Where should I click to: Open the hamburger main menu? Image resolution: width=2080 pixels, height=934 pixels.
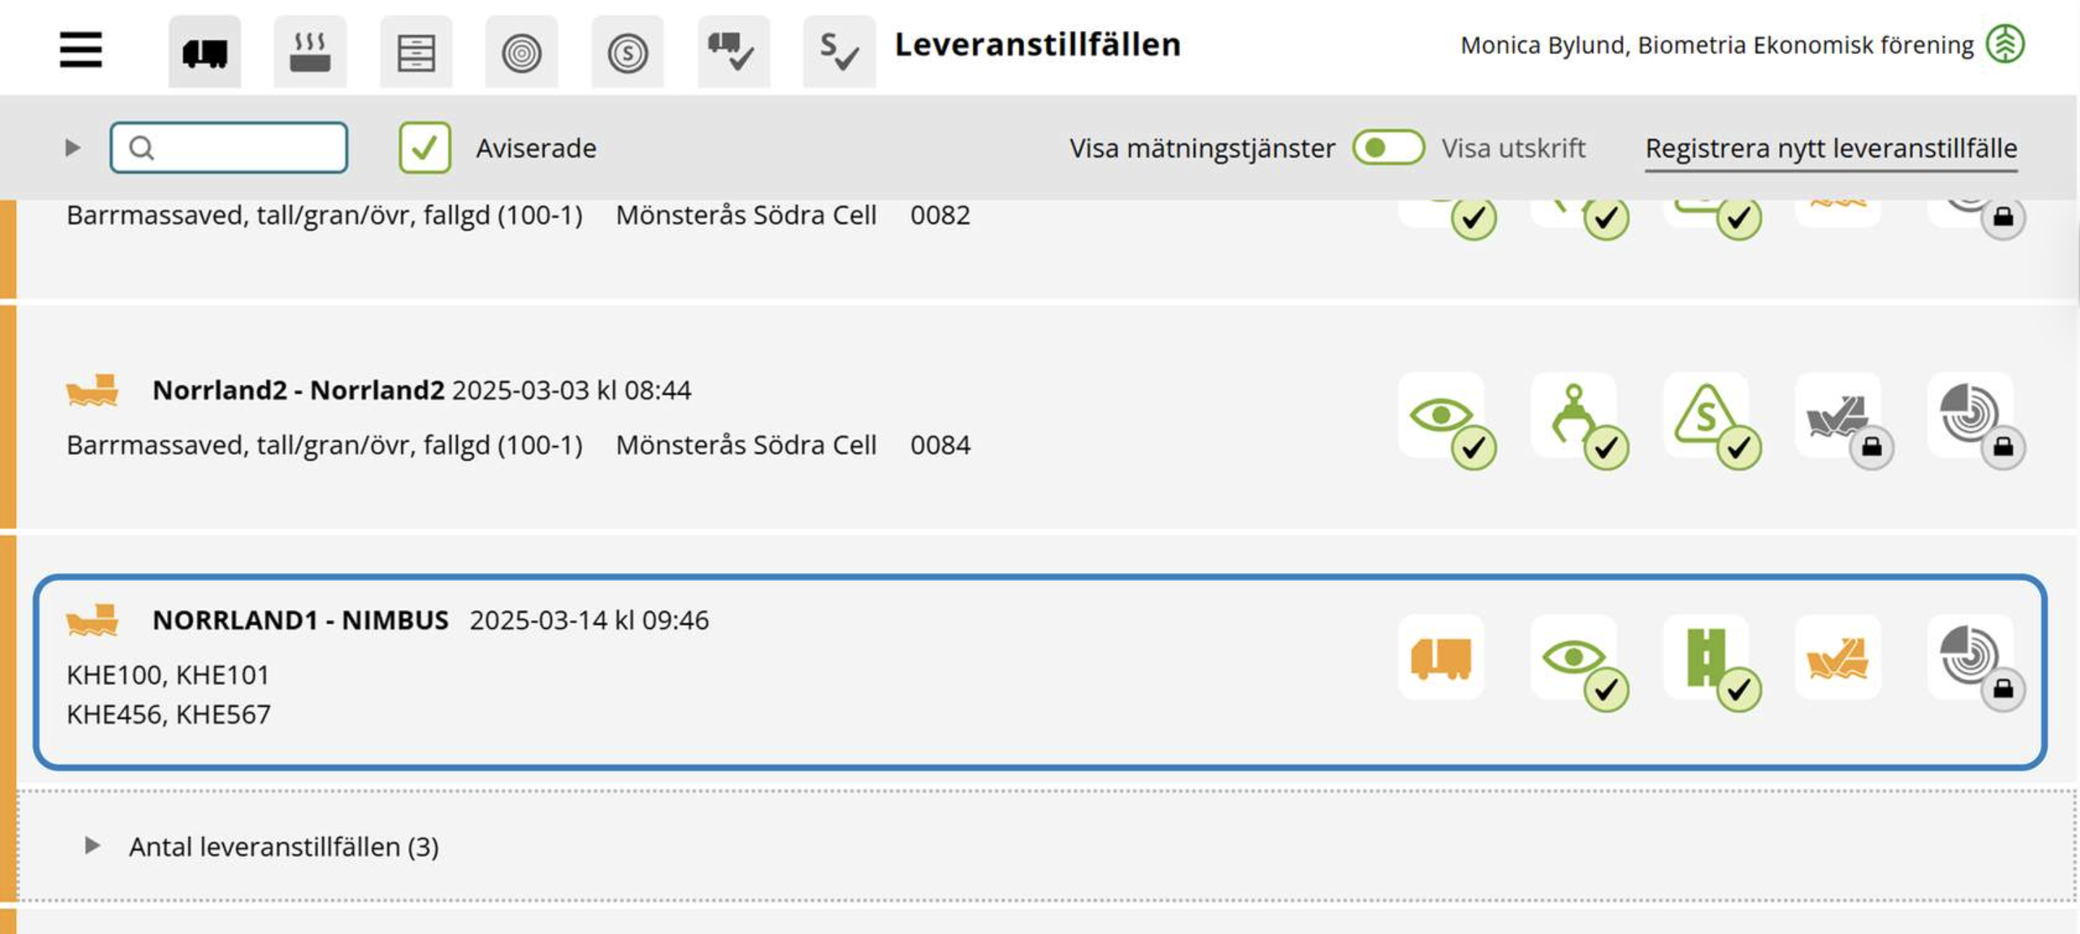(x=81, y=50)
